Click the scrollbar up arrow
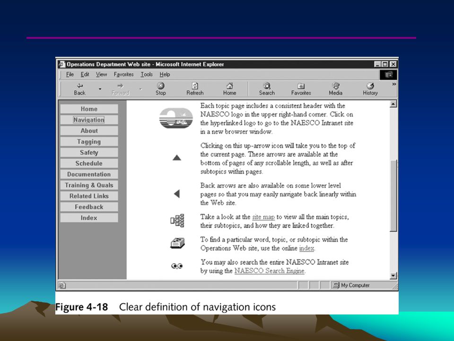The height and width of the screenshot is (341, 454). click(393, 104)
